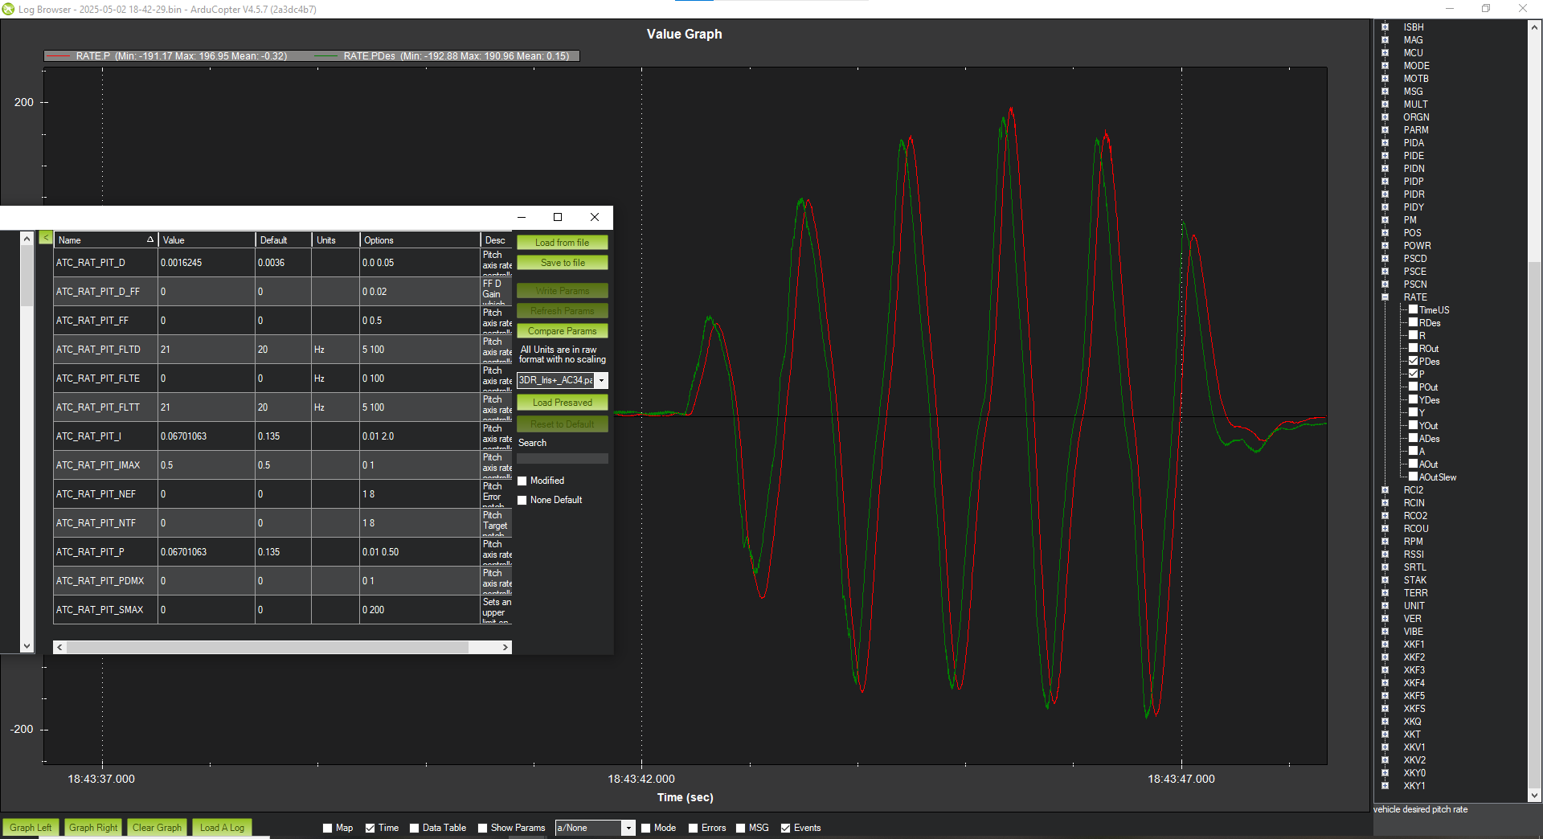The width and height of the screenshot is (1543, 839).
Task: Click Graph Left button
Action: pos(31,828)
